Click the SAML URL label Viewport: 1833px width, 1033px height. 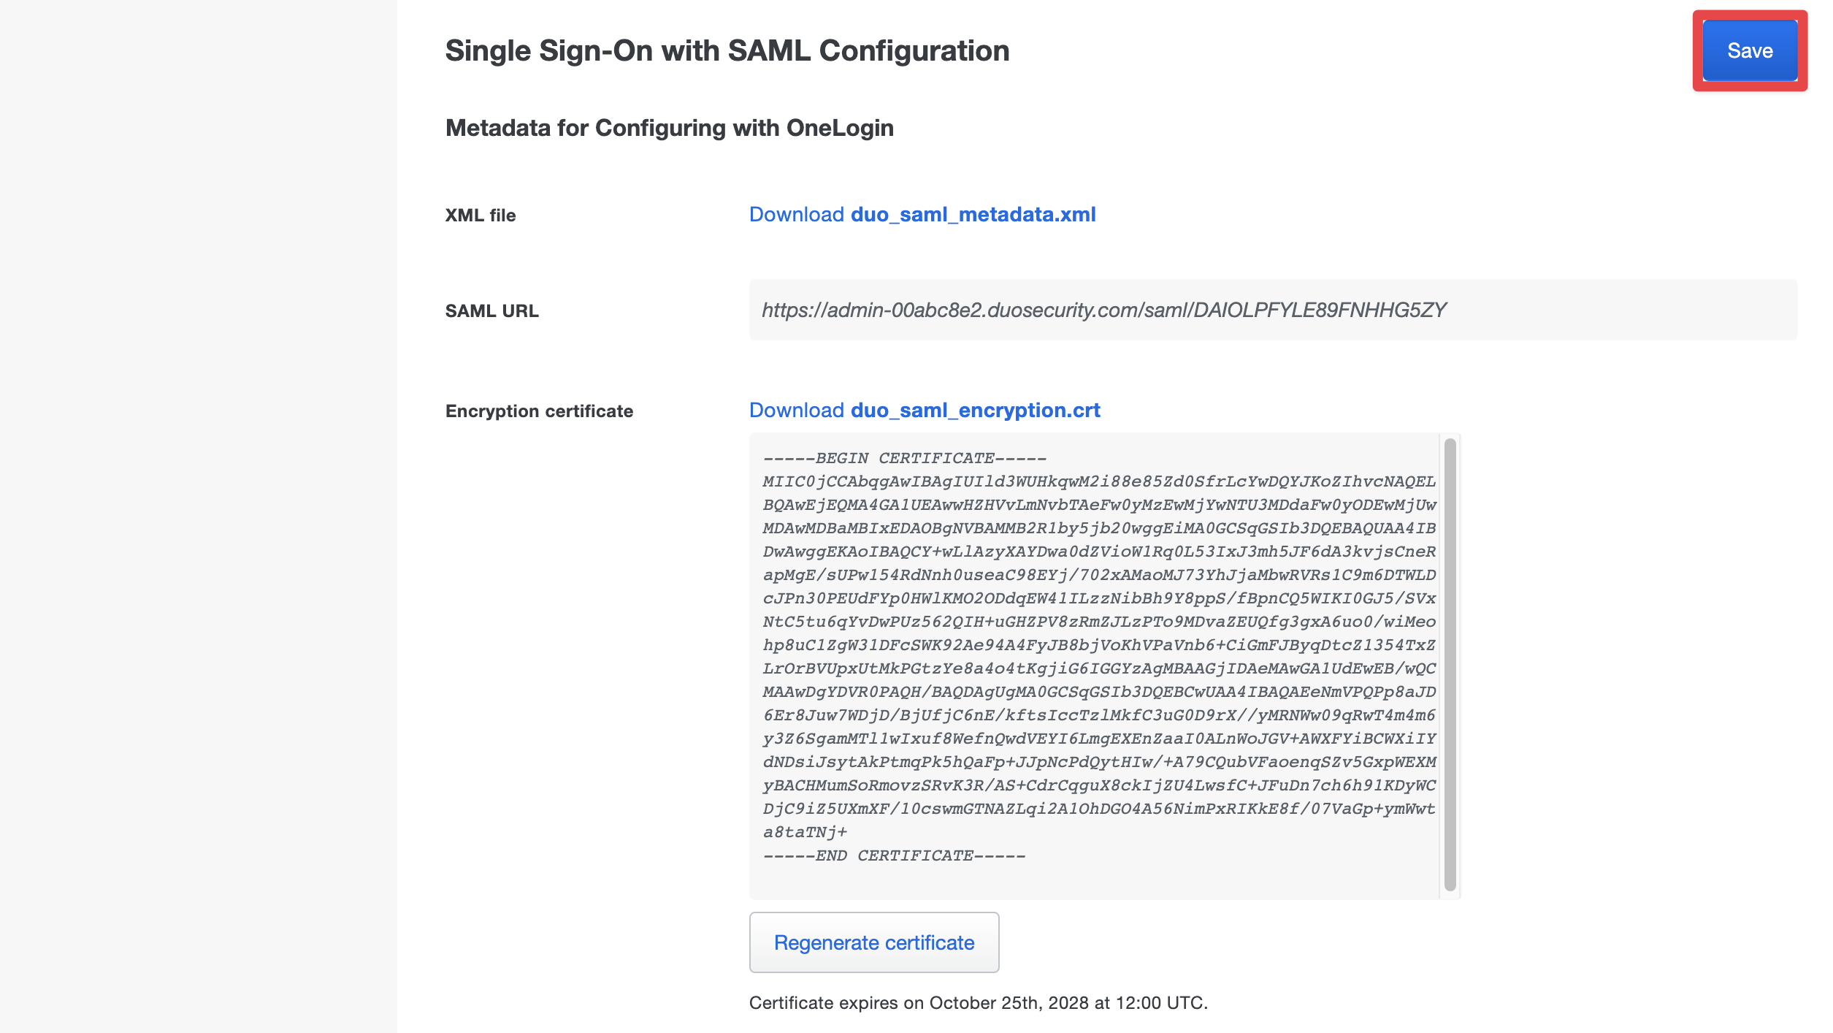491,311
